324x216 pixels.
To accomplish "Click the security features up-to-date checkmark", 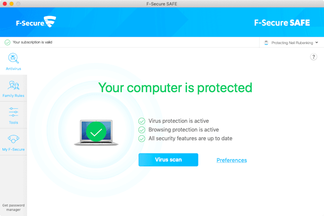I will [x=141, y=138].
